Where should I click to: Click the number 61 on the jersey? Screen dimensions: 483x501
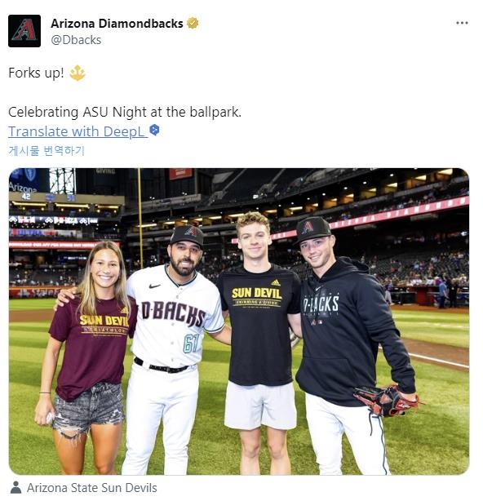pyautogui.click(x=192, y=344)
